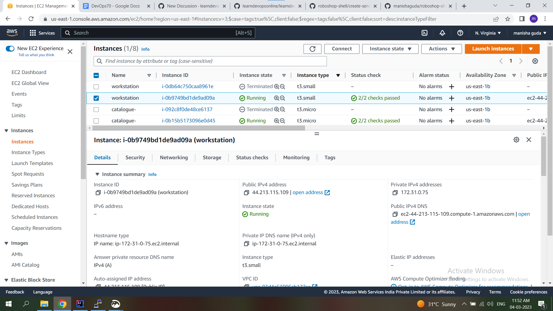Switch to the Networking tab
553x311 pixels.
click(x=174, y=158)
